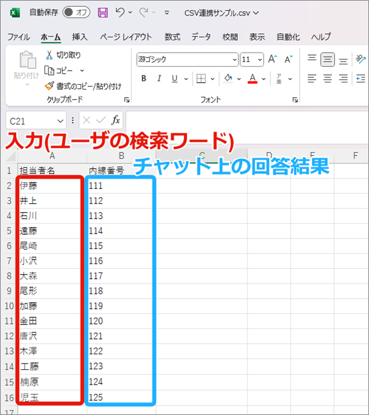369x415 pixels.
Task: Click 書式のコピー/貼り付け format painter
Action: click(x=83, y=86)
